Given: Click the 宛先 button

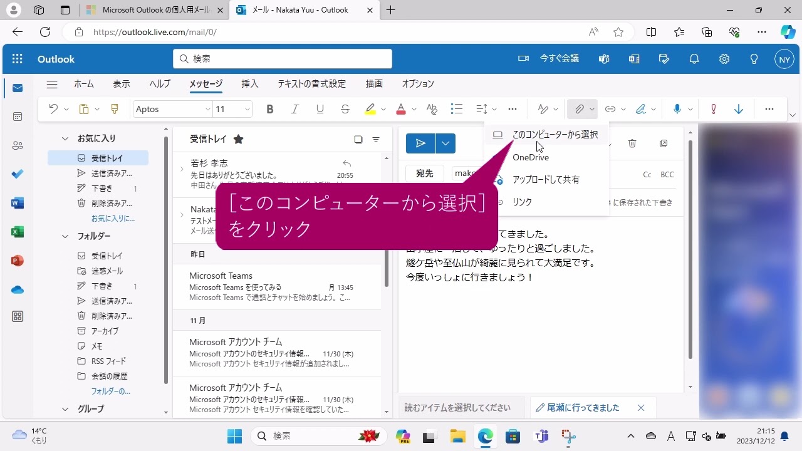Looking at the screenshot, I should tap(425, 174).
